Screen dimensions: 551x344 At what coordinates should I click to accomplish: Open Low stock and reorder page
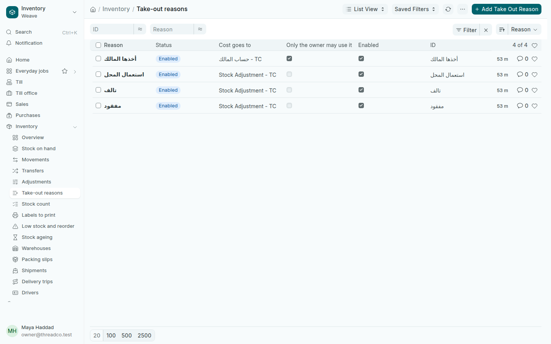45,226
